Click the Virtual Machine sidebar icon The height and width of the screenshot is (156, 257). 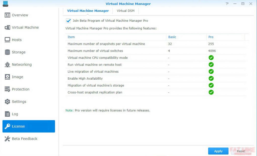coord(7,28)
